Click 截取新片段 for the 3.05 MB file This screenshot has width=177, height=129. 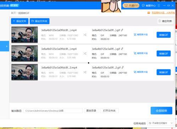tap(141, 53)
